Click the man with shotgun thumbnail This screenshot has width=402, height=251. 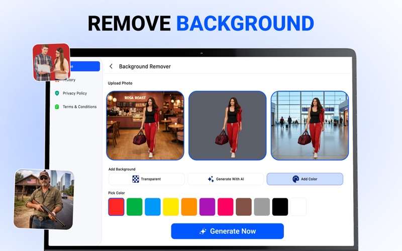(44, 199)
